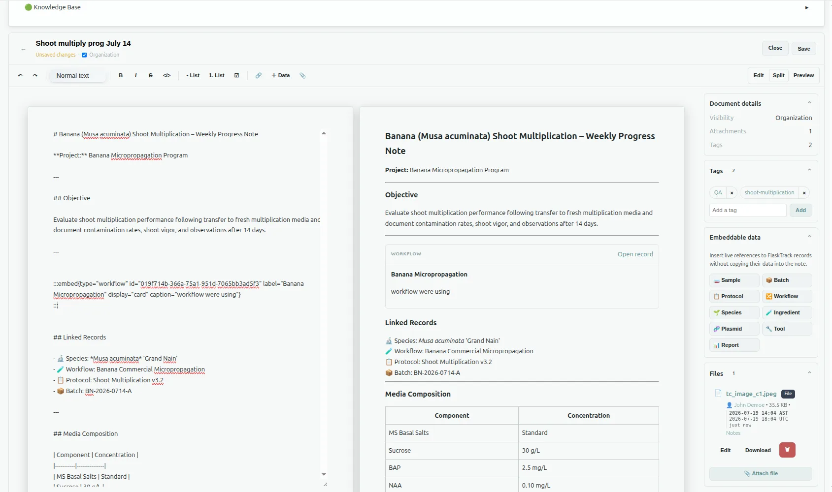This screenshot has height=492, width=832.
Task: Toggle the Organization visibility checkbox
Action: pyautogui.click(x=84, y=55)
